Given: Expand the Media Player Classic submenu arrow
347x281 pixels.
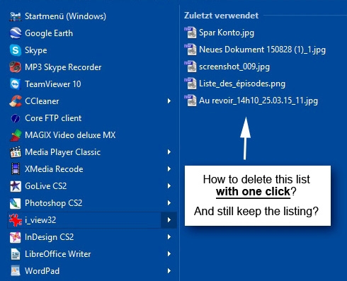Looking at the screenshot, I should (169, 152).
